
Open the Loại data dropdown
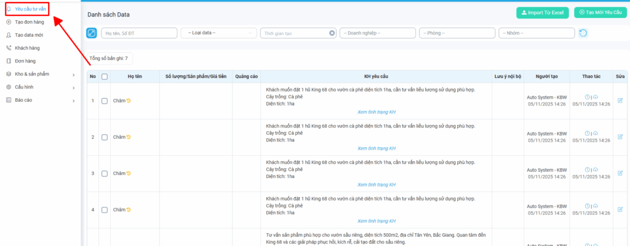[x=218, y=33]
